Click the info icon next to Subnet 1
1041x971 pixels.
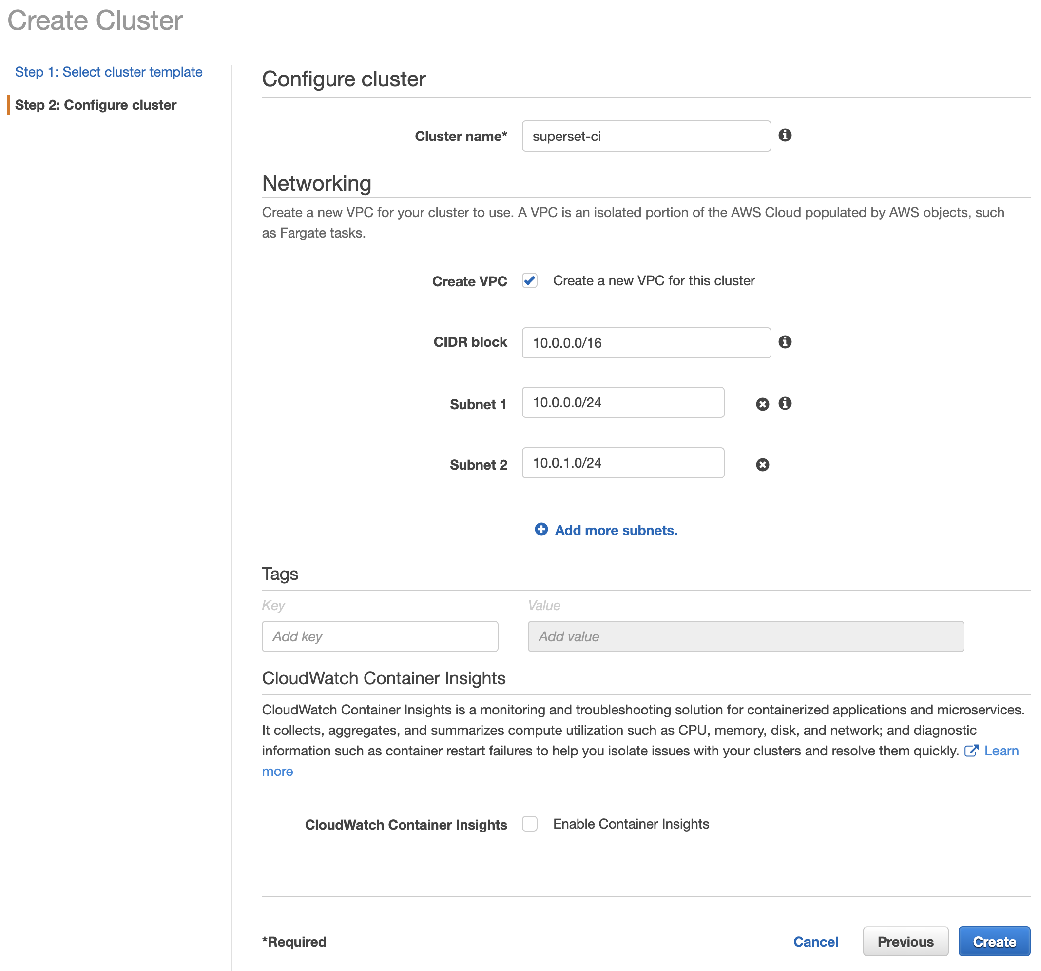click(x=785, y=403)
